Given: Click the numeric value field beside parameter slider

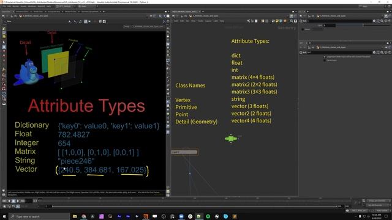Looking at the screenshot, I should 330,26.
